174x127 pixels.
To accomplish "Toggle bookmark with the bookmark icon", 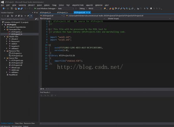I will click(x=151, y=8).
